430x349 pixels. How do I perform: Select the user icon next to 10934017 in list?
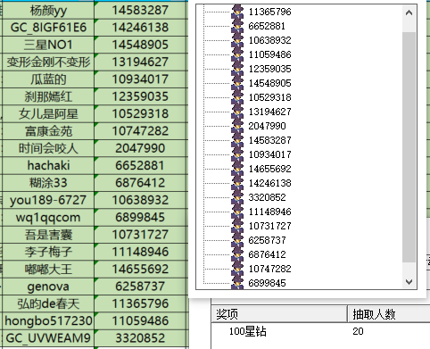(x=237, y=154)
